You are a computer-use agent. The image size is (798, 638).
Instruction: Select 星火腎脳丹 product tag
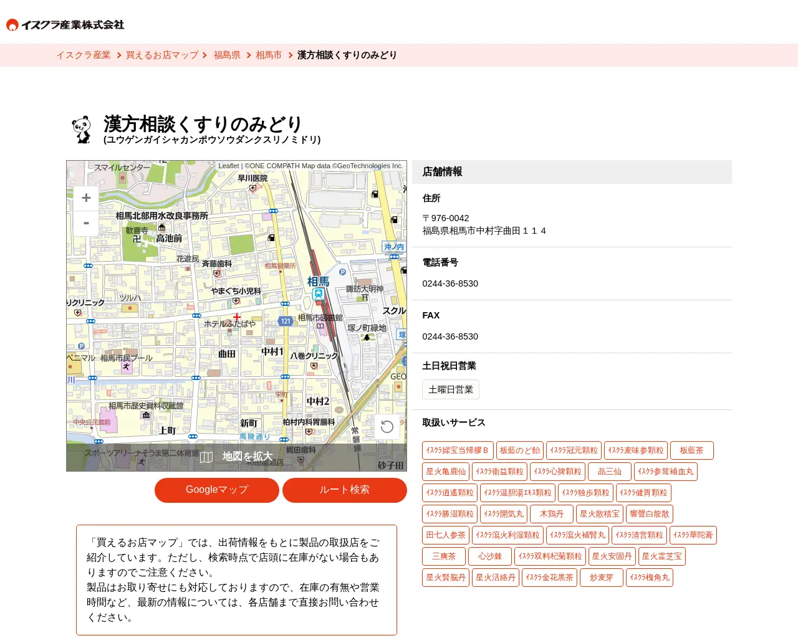click(446, 578)
